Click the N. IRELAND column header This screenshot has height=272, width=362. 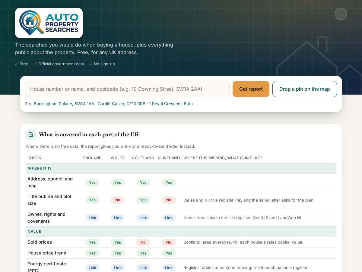[x=169, y=158]
